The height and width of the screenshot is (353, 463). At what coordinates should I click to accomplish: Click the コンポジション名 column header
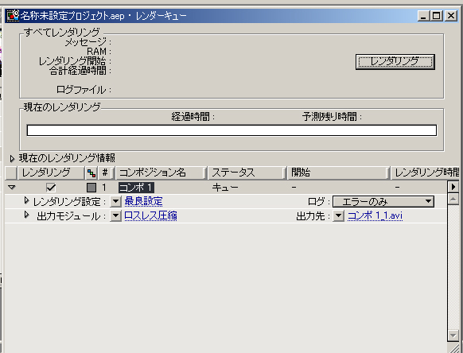click(x=161, y=173)
